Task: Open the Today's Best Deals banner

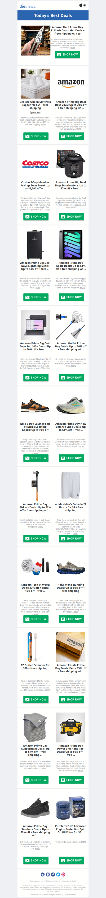Action: coord(53,15)
